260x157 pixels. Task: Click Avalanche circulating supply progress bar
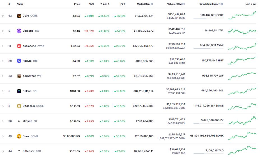[208, 48]
